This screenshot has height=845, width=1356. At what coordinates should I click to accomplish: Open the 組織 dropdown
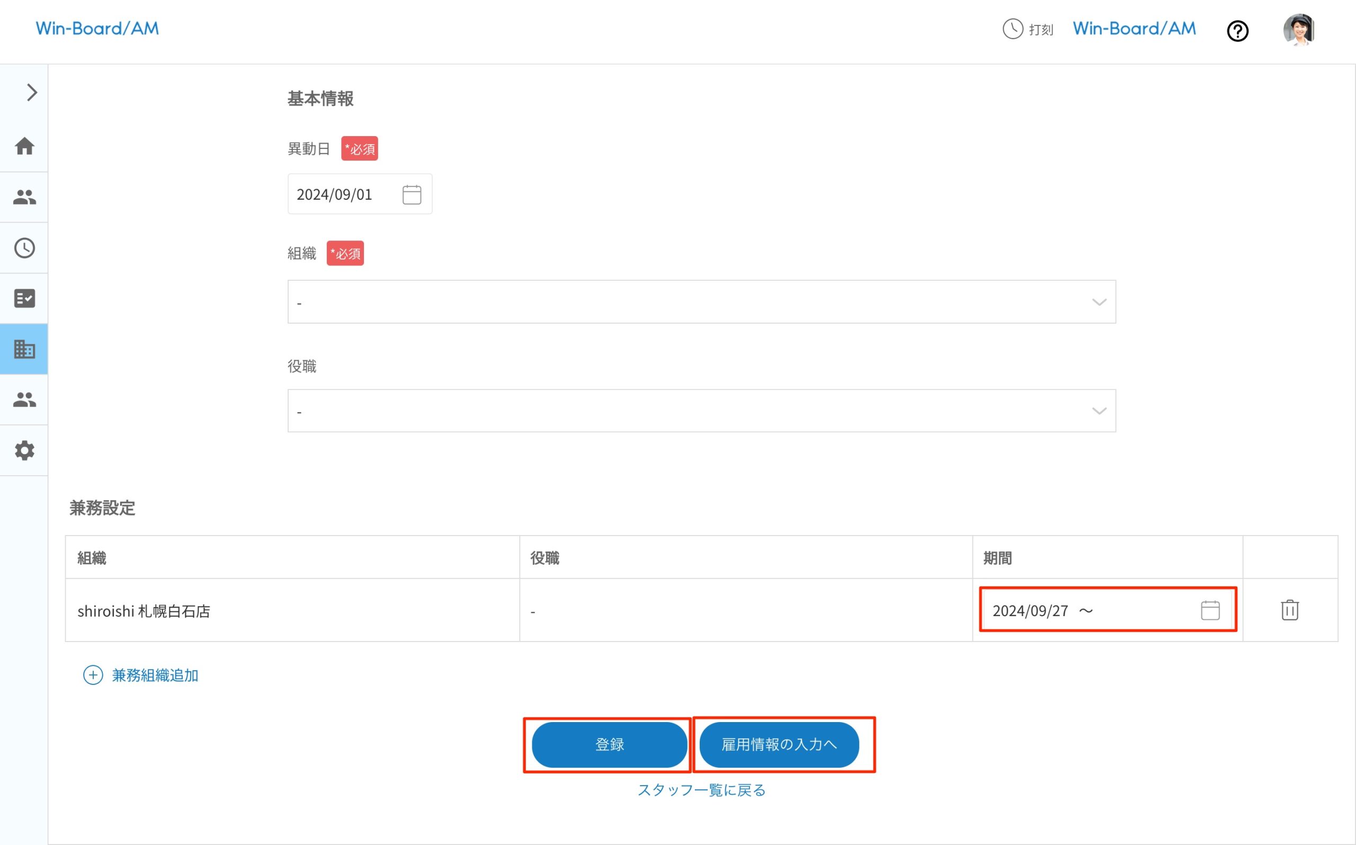(x=701, y=302)
